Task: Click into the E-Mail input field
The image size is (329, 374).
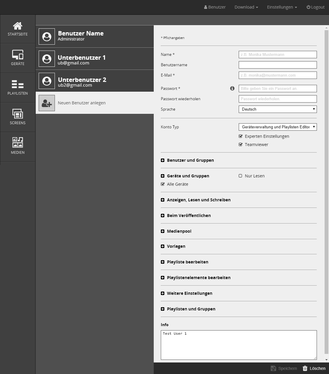Action: coord(277,75)
